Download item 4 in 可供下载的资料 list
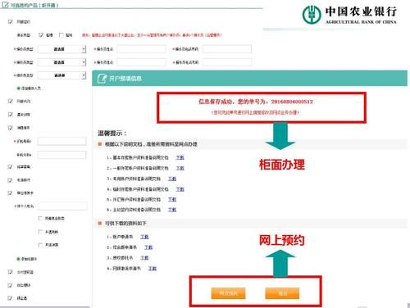This screenshot has width=410, height=308. pyautogui.click(x=153, y=269)
